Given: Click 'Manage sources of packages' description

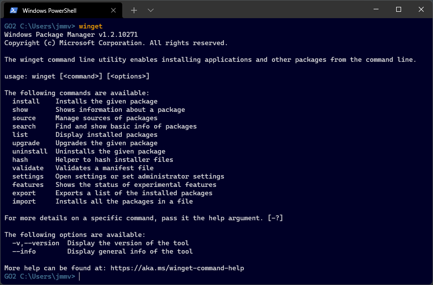Looking at the screenshot, I should click(x=107, y=118).
